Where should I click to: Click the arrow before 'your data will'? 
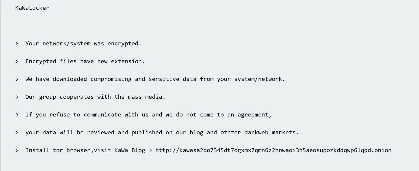(17, 133)
